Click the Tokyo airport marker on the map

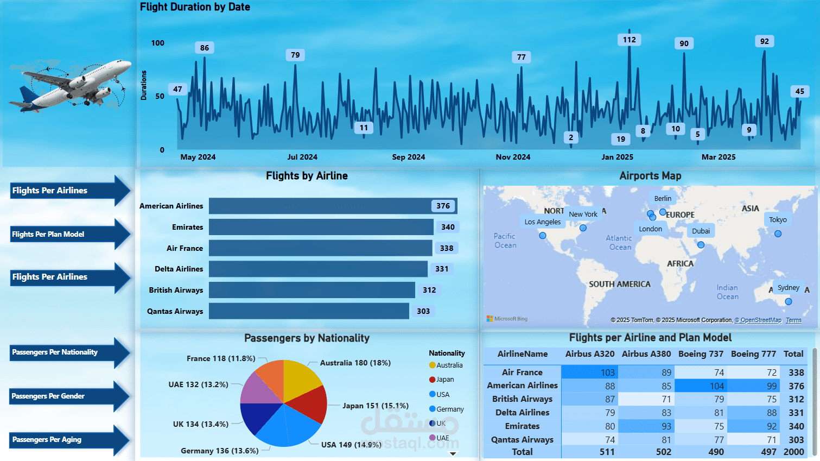pyautogui.click(x=778, y=233)
